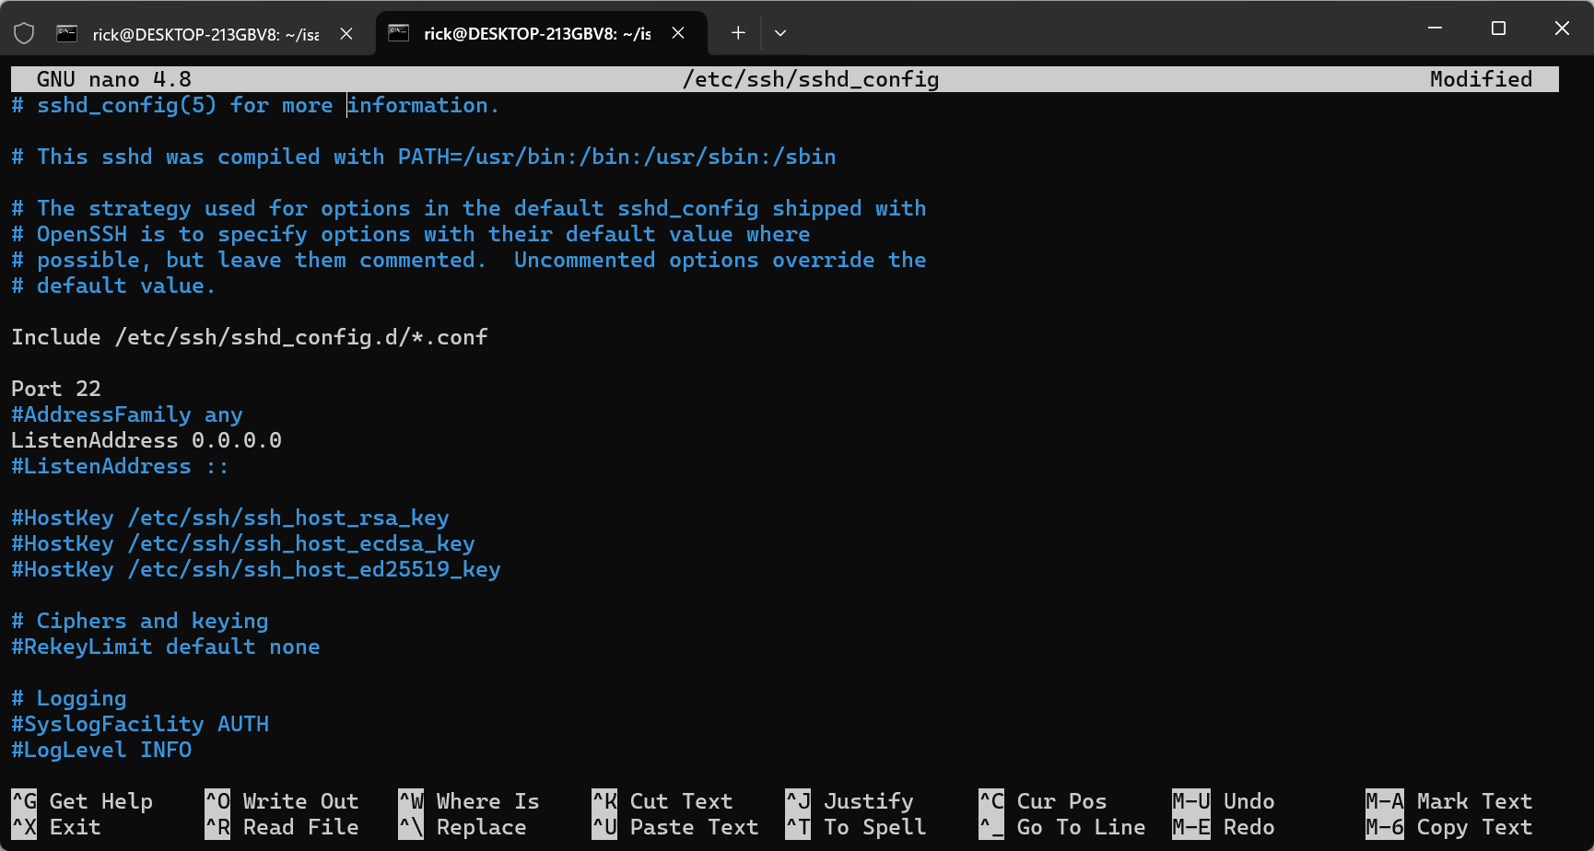This screenshot has height=851, width=1594.
Task: Click the first tab's terminal icon
Action: pos(67,34)
